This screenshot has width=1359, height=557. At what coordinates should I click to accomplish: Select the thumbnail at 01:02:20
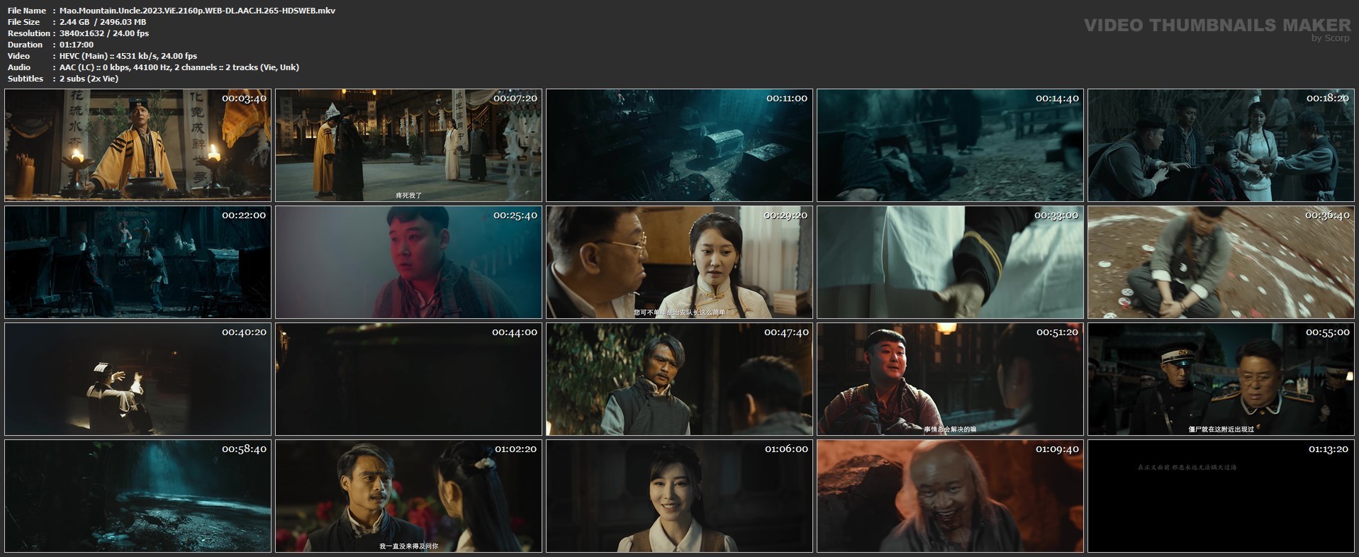[409, 496]
